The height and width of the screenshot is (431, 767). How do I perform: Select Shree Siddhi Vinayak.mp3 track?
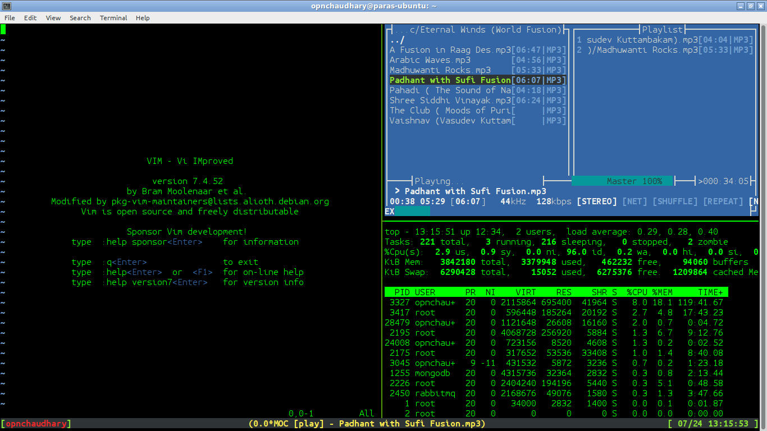(478, 100)
